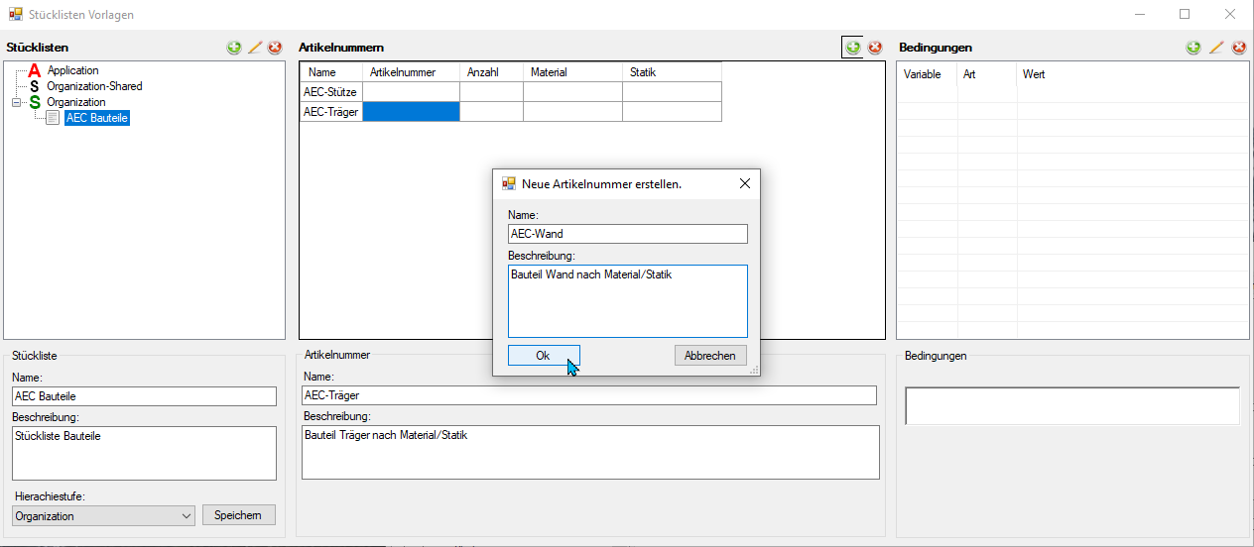
Task: Edit selected Stücklisten entry with pencil
Action: click(x=255, y=47)
